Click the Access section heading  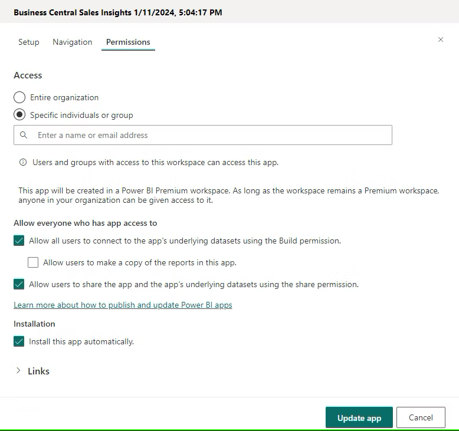coord(28,75)
